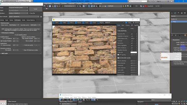Screen dimensions: 187x105
Task: Click the Exposure (EV) value field
Action: 133,34
